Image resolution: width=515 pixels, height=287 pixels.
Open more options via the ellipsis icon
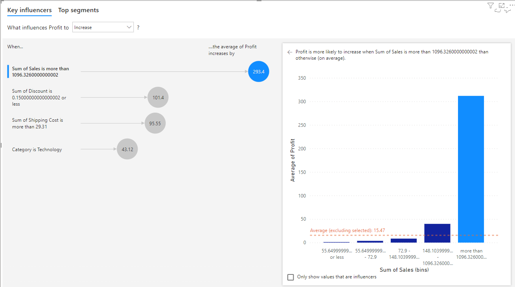click(x=513, y=5)
